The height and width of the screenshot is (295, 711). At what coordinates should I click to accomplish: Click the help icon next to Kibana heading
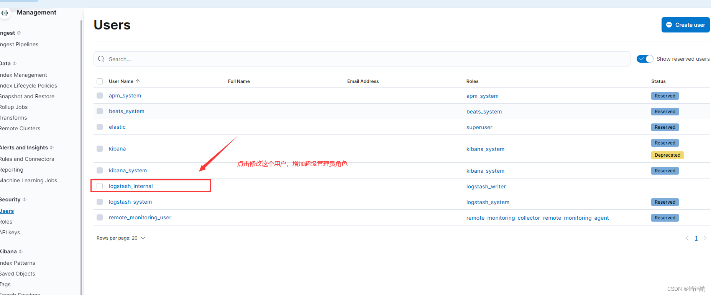point(21,251)
